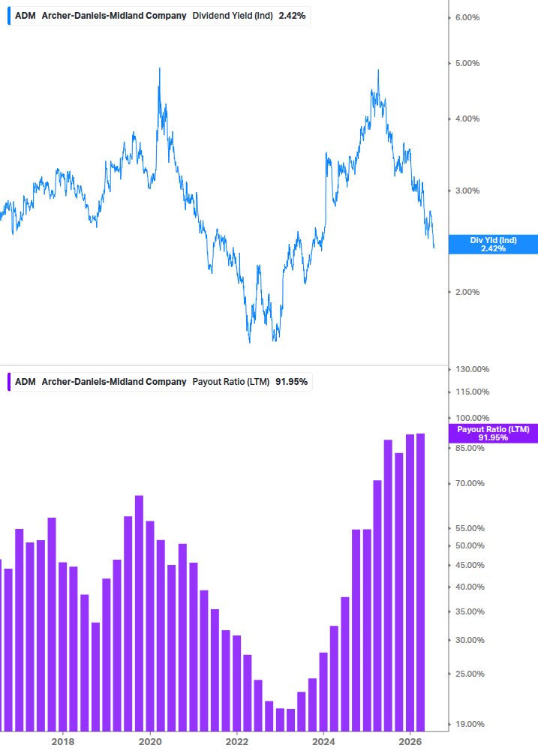This screenshot has width=538, height=754.
Task: Click the 115.00% payout ratio axis label
Action: click(x=472, y=392)
